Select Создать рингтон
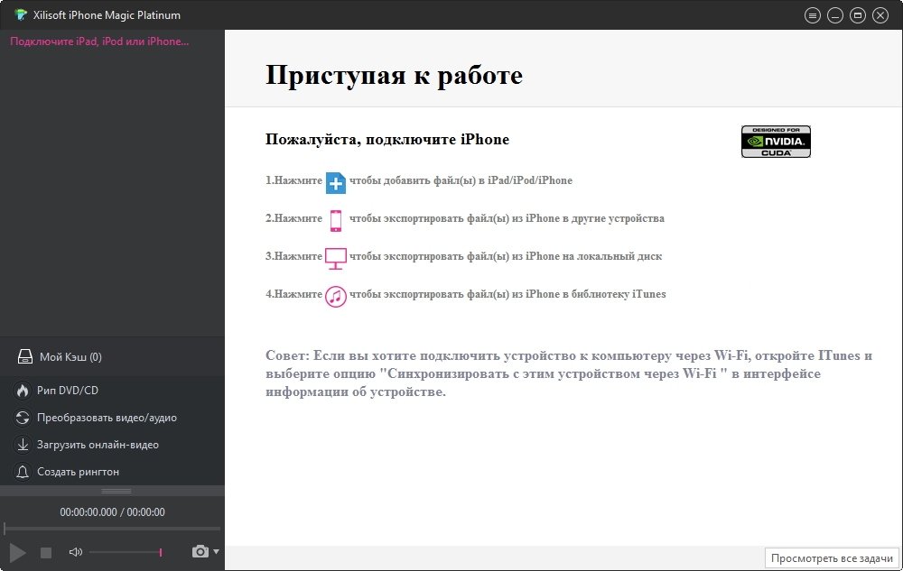Viewport: 903px width, 571px height. pyautogui.click(x=78, y=472)
